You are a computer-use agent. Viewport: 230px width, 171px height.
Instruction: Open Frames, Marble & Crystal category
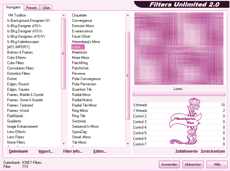[x=25, y=95]
